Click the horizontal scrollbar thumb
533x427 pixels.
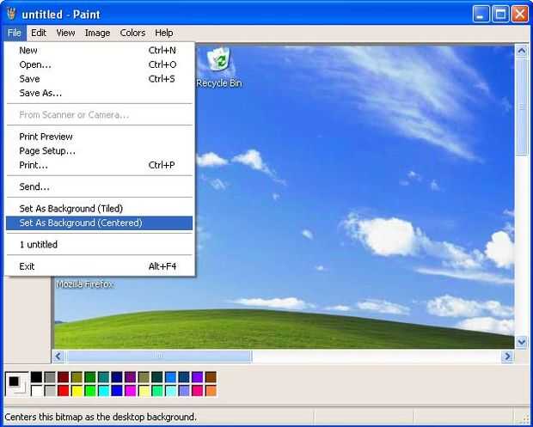pos(158,357)
